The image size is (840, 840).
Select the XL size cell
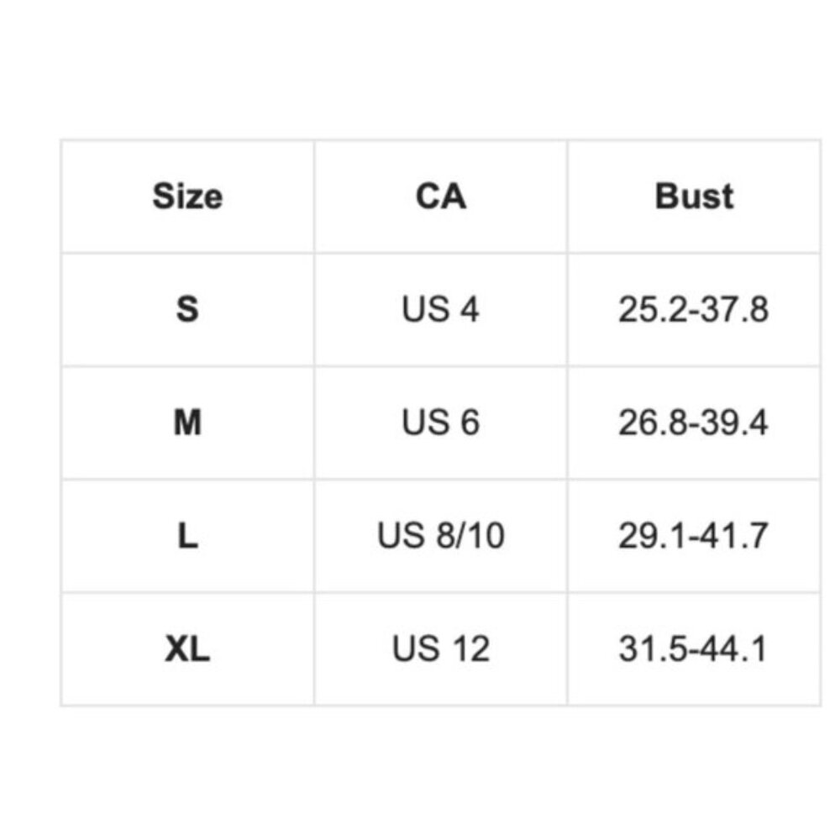(x=187, y=649)
